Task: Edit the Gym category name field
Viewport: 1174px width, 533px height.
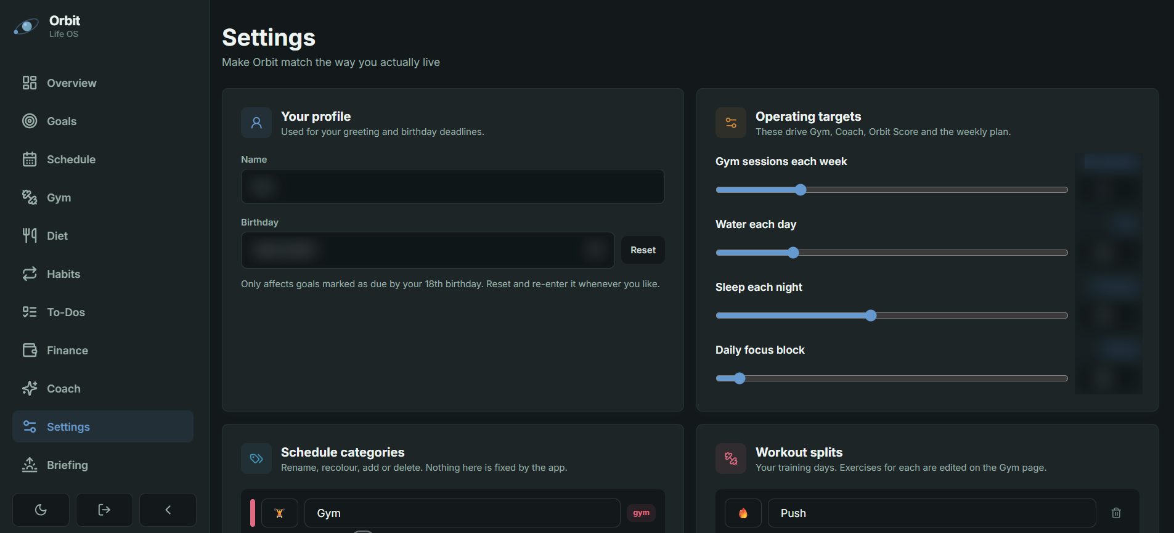Action: [x=462, y=513]
